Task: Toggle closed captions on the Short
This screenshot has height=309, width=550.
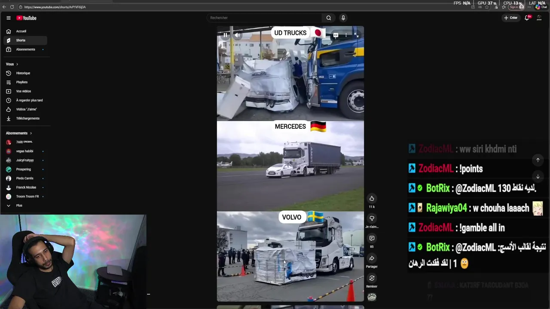Action: coord(336,35)
